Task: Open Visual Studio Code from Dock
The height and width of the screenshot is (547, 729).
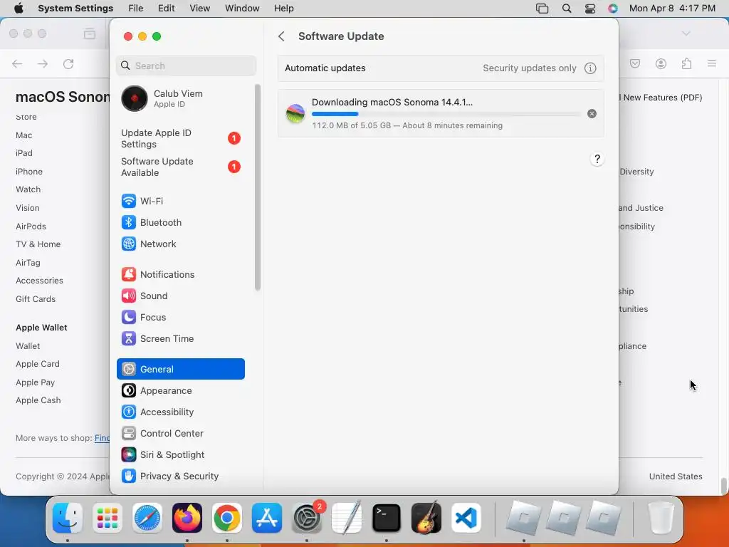Action: tap(466, 518)
